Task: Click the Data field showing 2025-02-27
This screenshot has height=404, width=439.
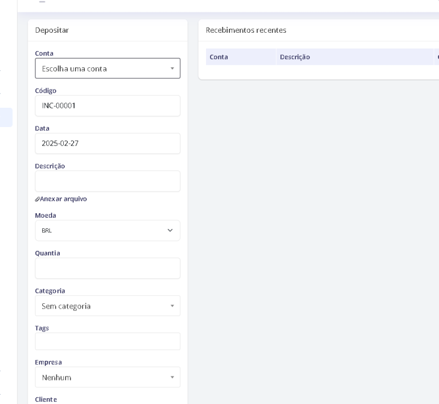Action: click(x=108, y=143)
